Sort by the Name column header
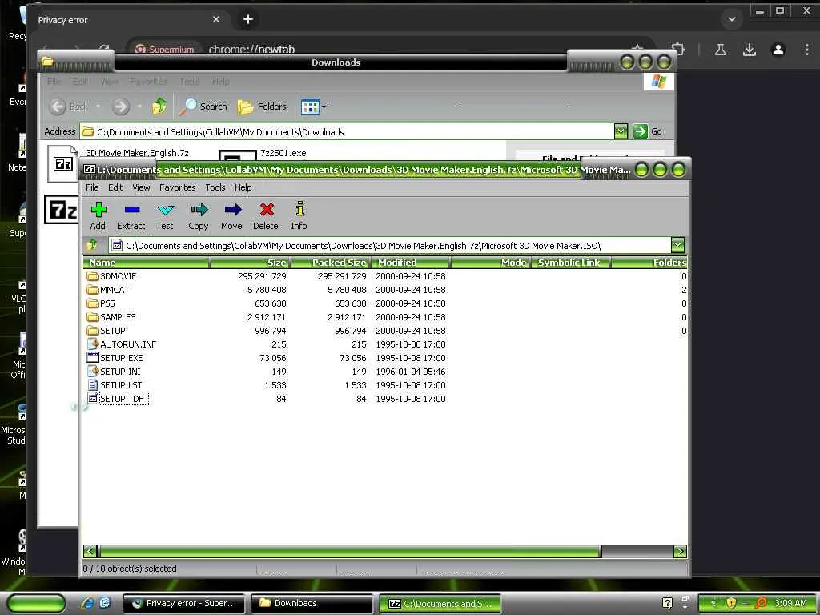The height and width of the screenshot is (615, 820). pyautogui.click(x=147, y=263)
